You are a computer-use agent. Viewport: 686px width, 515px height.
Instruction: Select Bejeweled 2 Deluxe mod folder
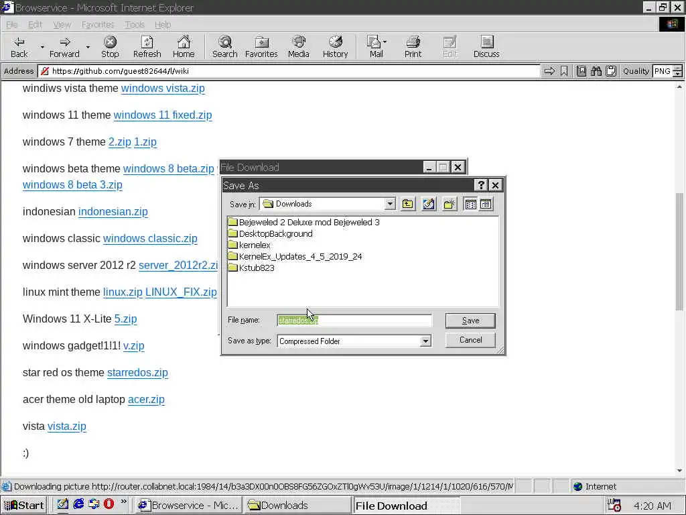coord(304,222)
